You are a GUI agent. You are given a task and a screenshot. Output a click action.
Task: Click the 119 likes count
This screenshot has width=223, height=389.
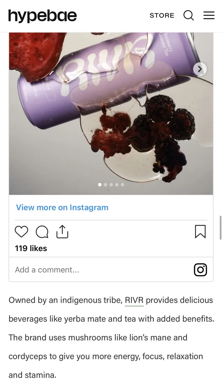click(x=31, y=248)
